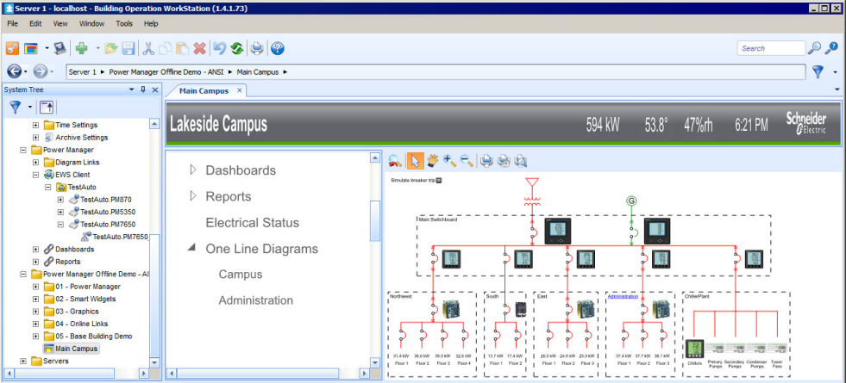Viewport: 846px width, 383px height.
Task: Open the Window menu
Action: click(91, 24)
